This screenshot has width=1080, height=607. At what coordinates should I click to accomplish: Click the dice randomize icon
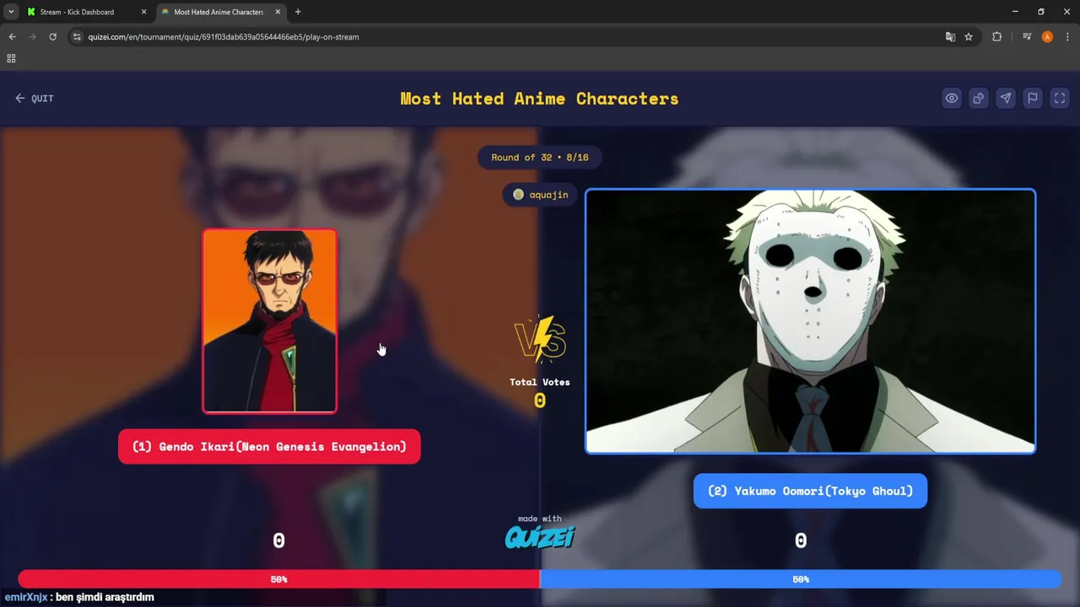[x=979, y=98]
